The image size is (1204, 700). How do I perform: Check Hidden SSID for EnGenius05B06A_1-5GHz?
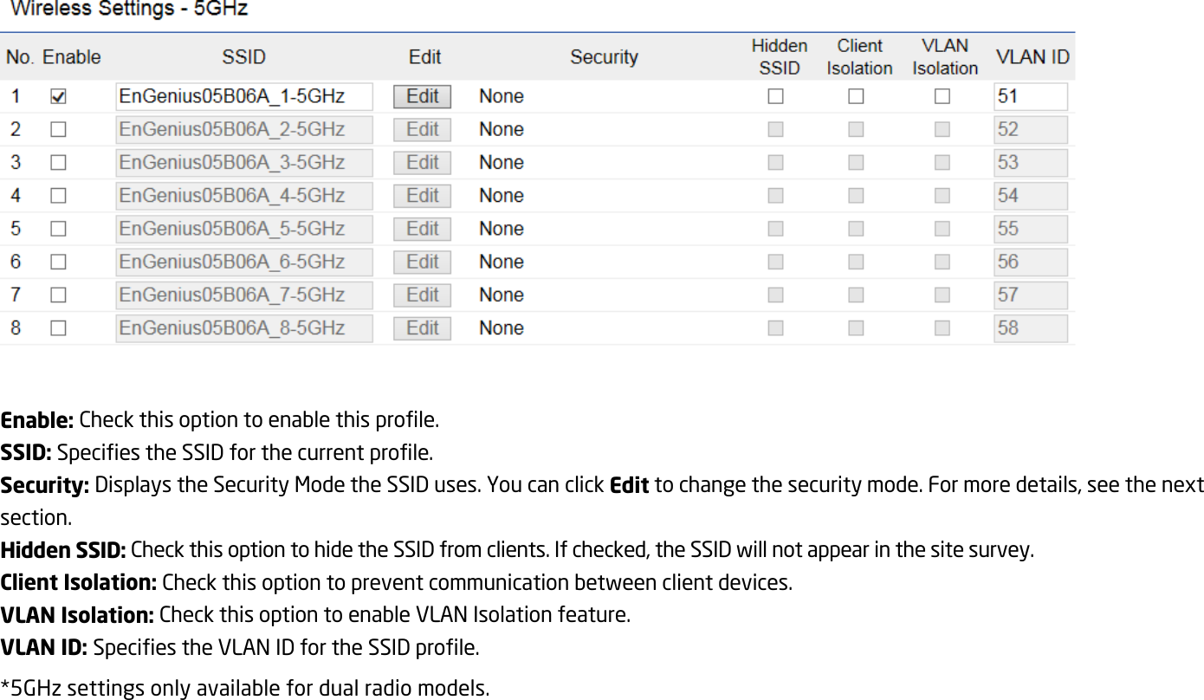(775, 97)
